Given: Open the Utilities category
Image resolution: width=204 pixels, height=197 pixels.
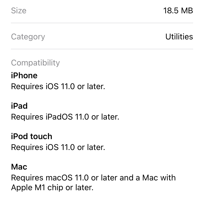Looking at the screenshot, I should (179, 37).
